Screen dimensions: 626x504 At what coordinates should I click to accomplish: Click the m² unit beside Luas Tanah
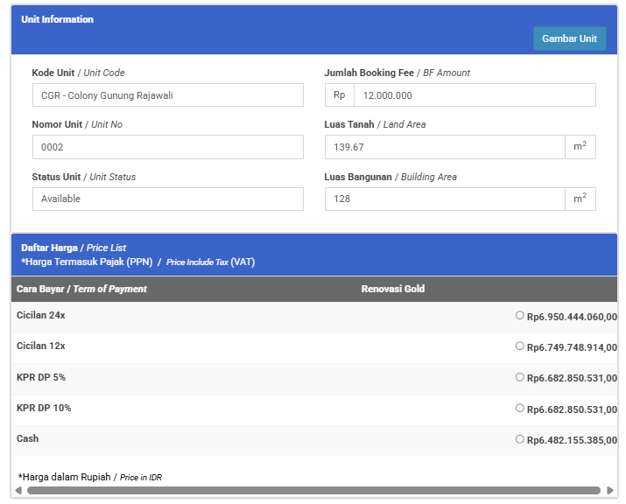pos(580,147)
